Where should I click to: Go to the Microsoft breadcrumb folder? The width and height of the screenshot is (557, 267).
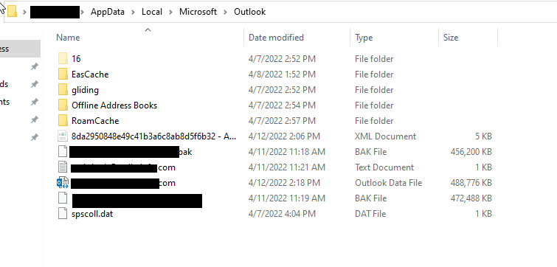(x=198, y=12)
